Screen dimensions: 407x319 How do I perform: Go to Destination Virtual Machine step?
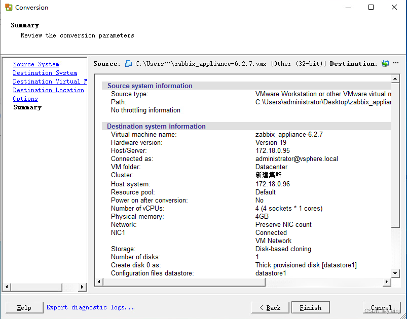[x=50, y=82]
